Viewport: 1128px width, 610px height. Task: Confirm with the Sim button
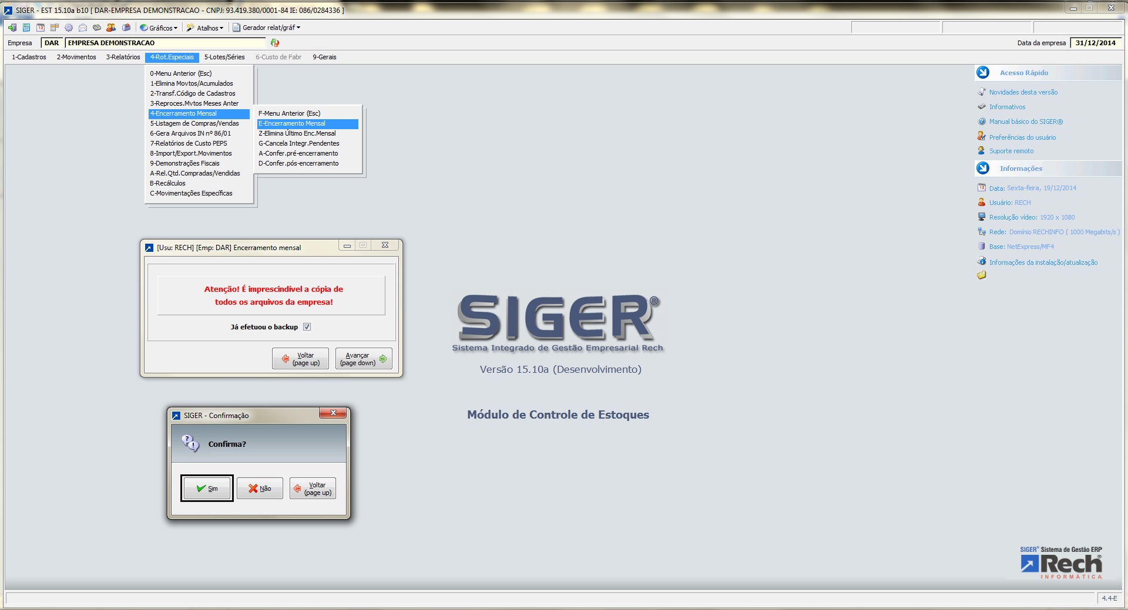click(207, 488)
